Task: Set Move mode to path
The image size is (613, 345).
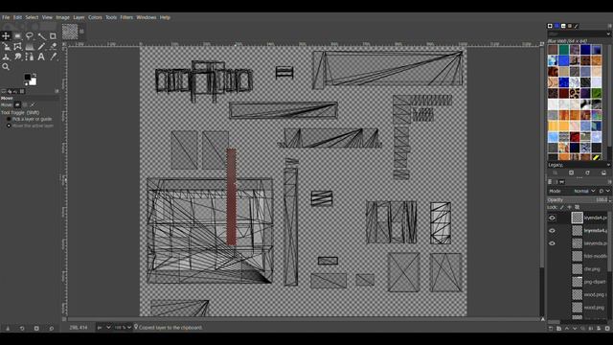Action: click(x=33, y=104)
